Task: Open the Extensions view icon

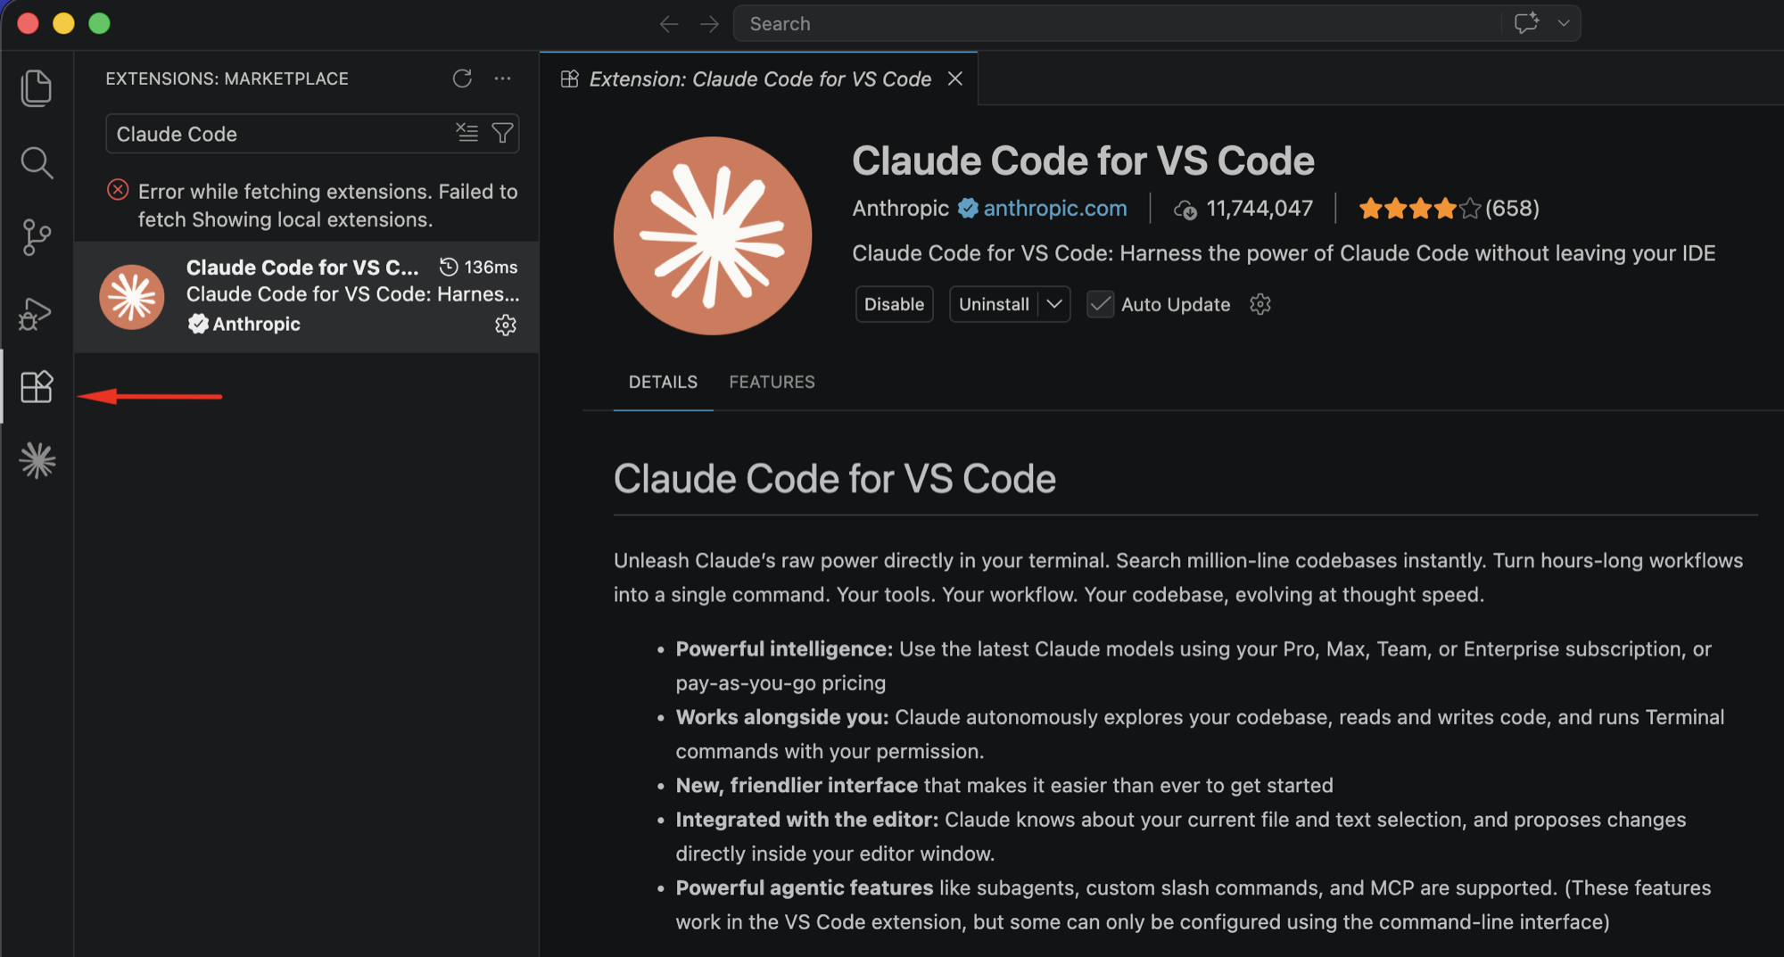Action: 37,387
